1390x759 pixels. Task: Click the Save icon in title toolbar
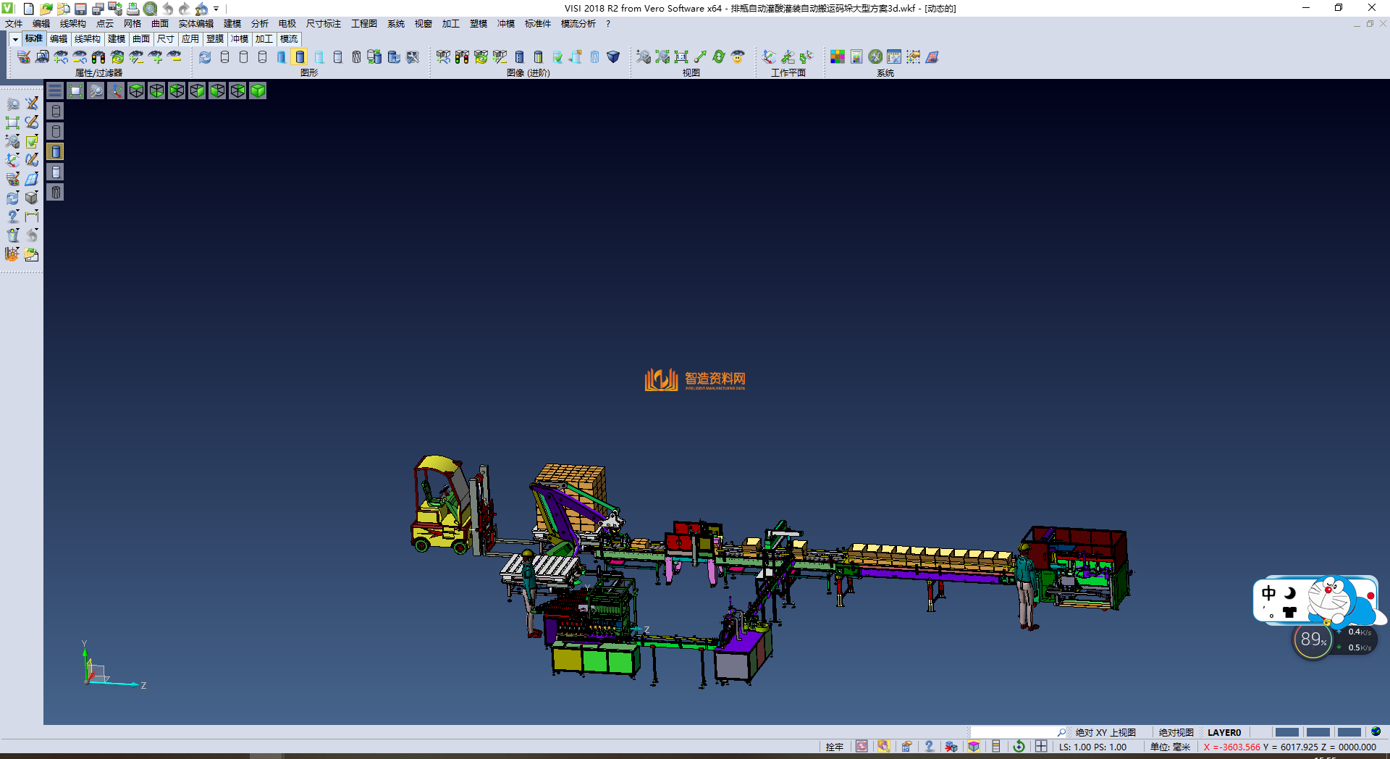point(80,9)
